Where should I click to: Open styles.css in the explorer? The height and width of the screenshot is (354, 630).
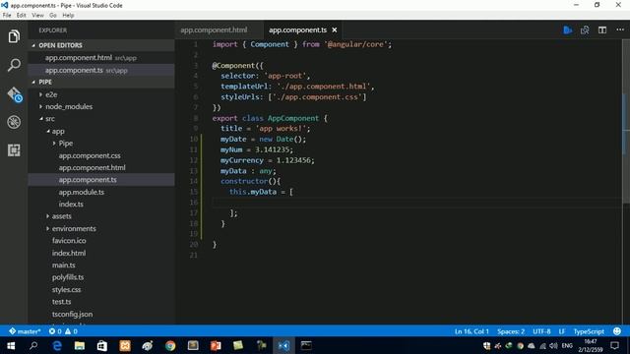pyautogui.click(x=66, y=290)
